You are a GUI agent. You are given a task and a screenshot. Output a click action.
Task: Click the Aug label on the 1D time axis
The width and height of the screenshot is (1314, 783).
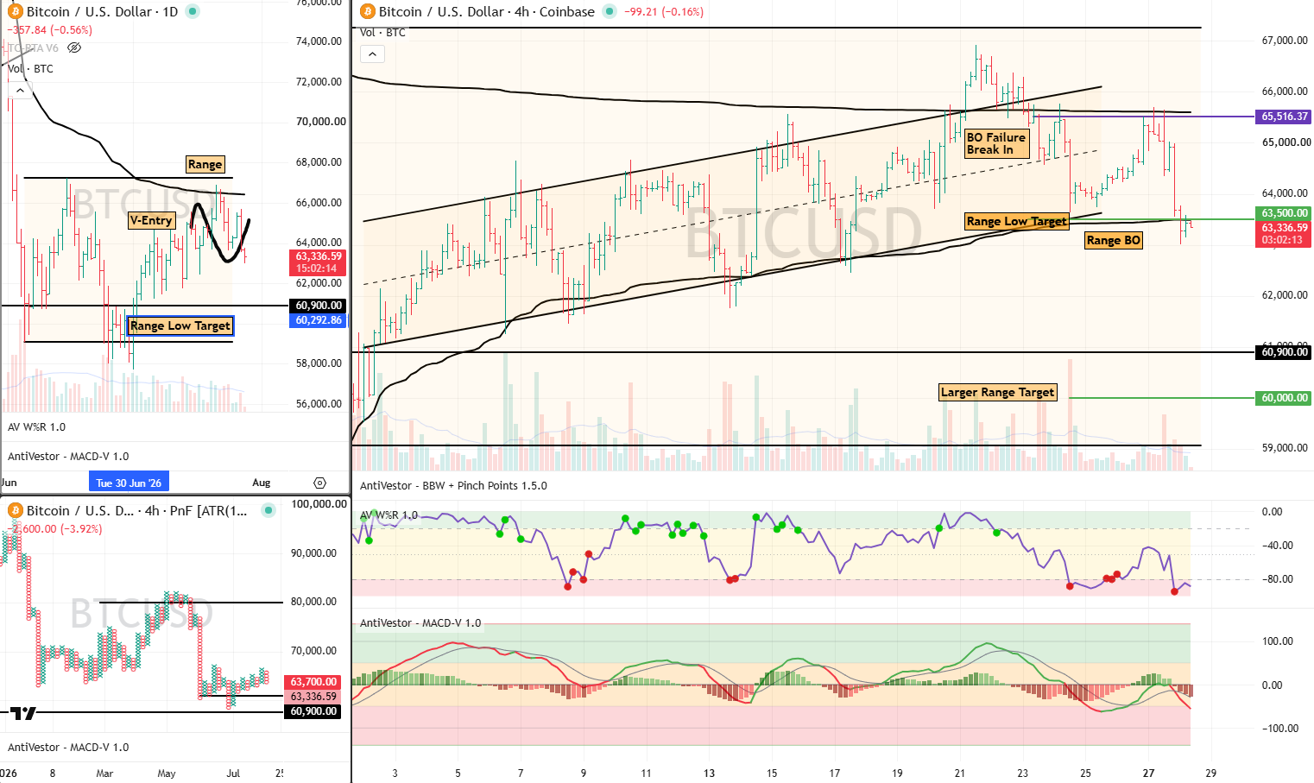click(261, 483)
